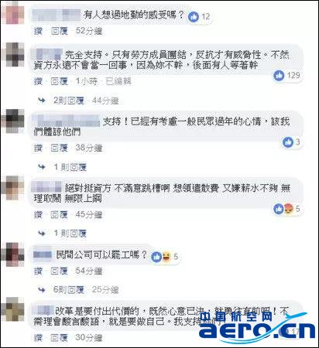Like the 有人想過地勤的感受嗎 comment via 讚
Screen dimensions: 319x348
38,31
